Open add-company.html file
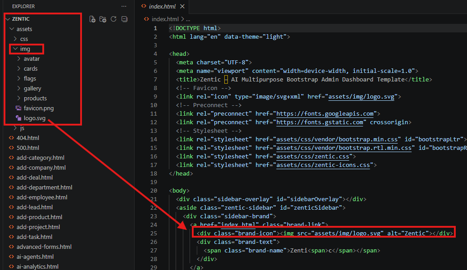Viewport: 467px width, 270px height. (41, 167)
